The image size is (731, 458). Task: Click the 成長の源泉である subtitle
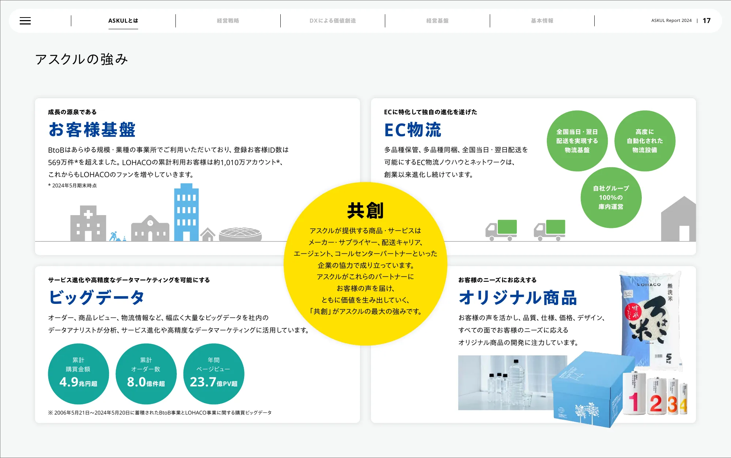tap(72, 112)
